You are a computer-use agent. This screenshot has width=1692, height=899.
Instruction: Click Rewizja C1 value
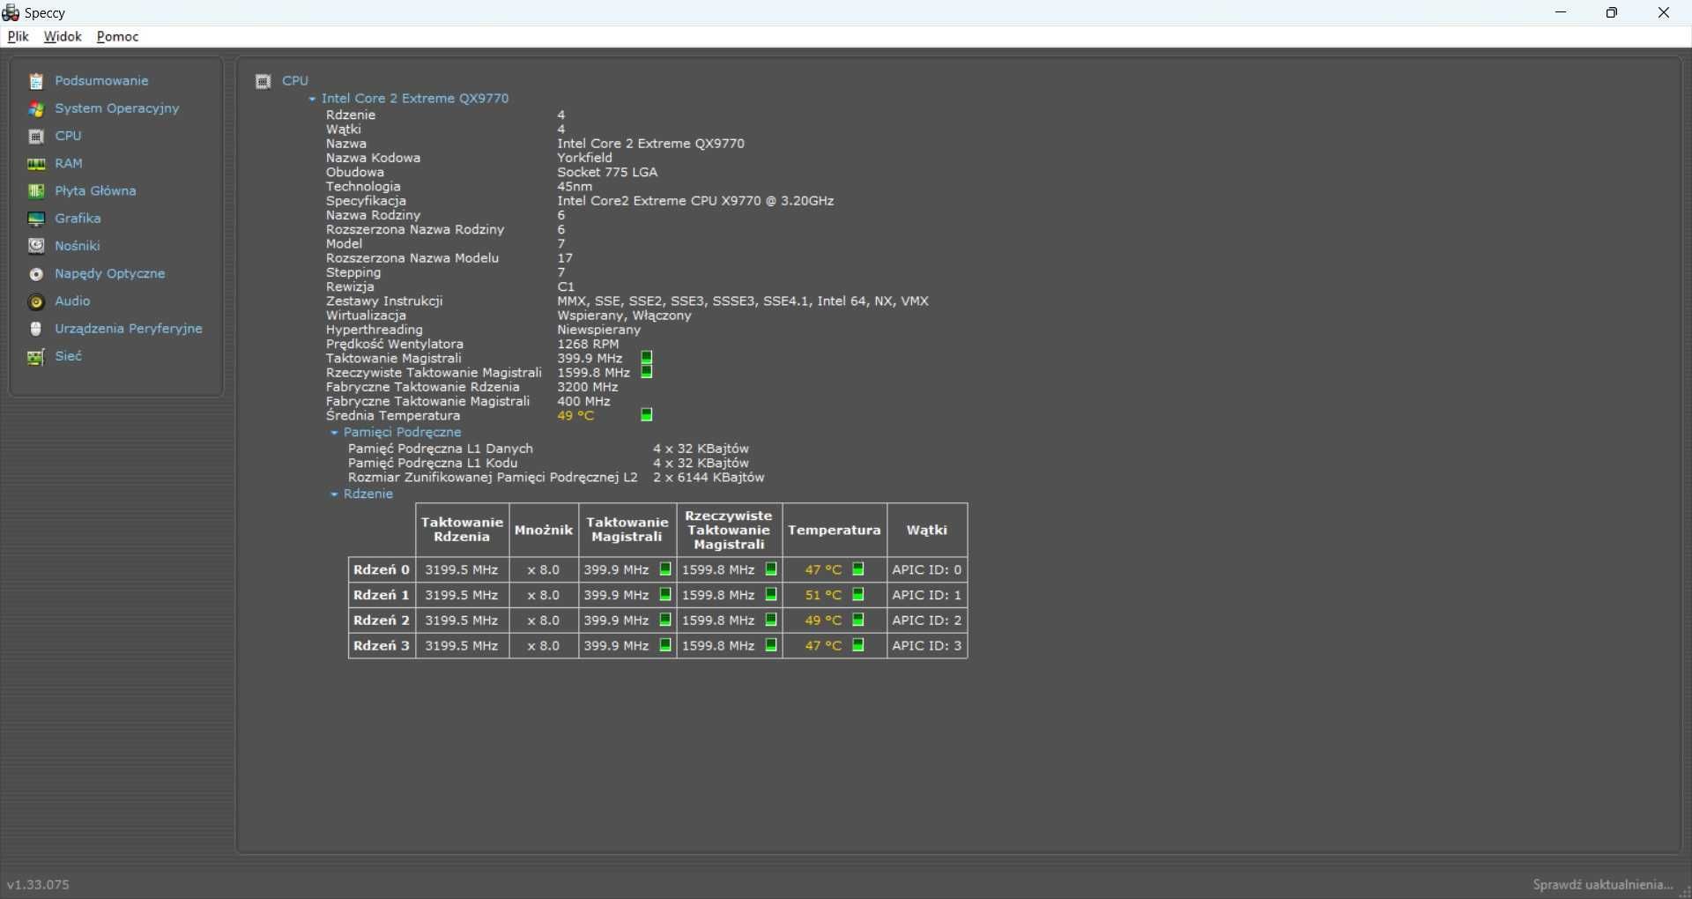(x=566, y=286)
